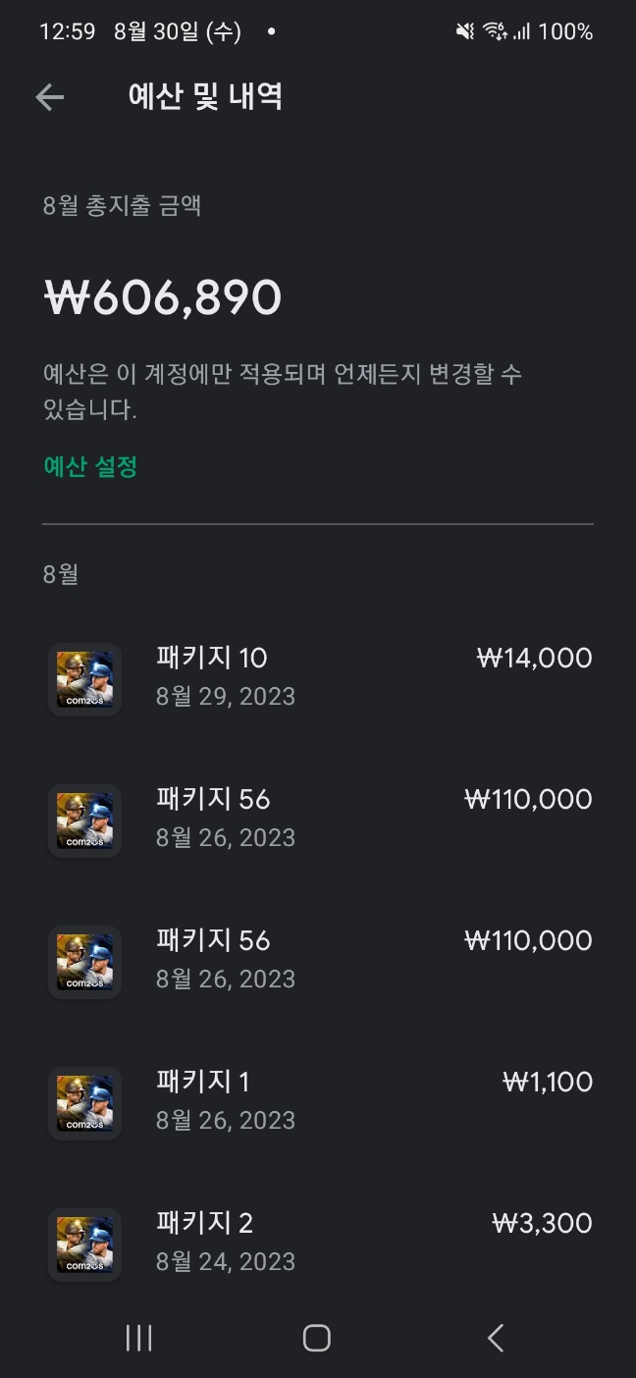The image size is (636, 1378).
Task: Tap the game icon next to 패키지 1
Action: coord(84,1103)
